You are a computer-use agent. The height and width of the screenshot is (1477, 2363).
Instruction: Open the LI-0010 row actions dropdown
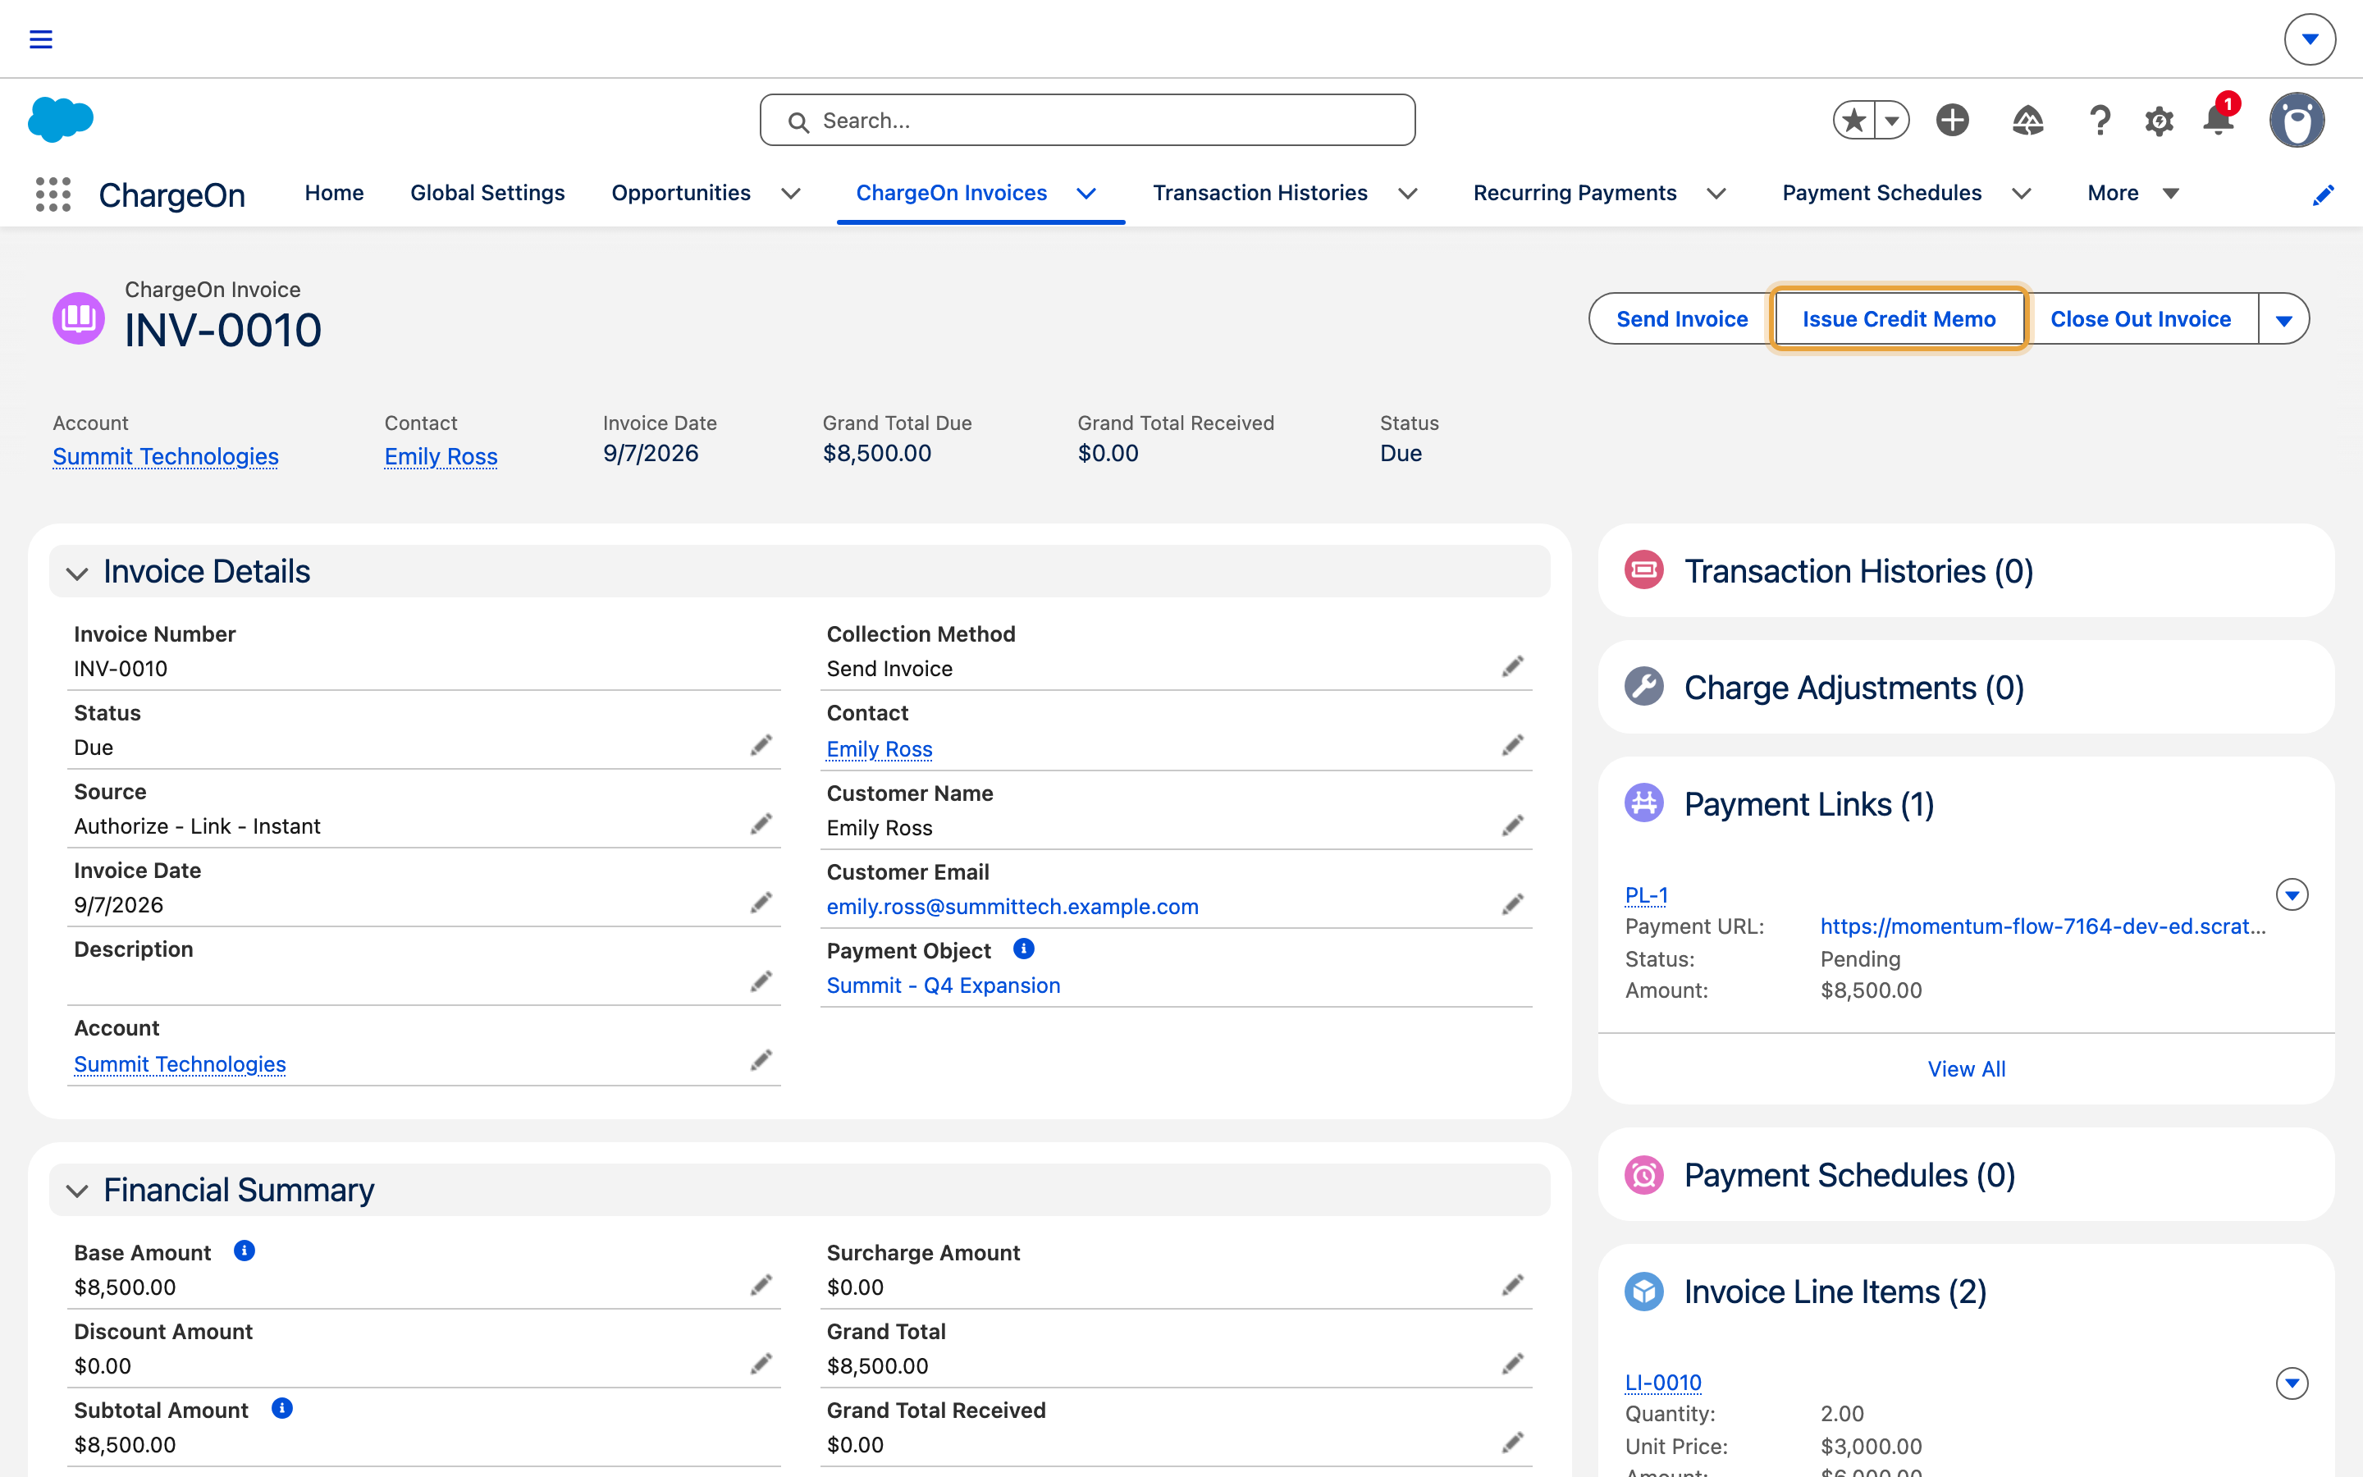[x=2292, y=1383]
